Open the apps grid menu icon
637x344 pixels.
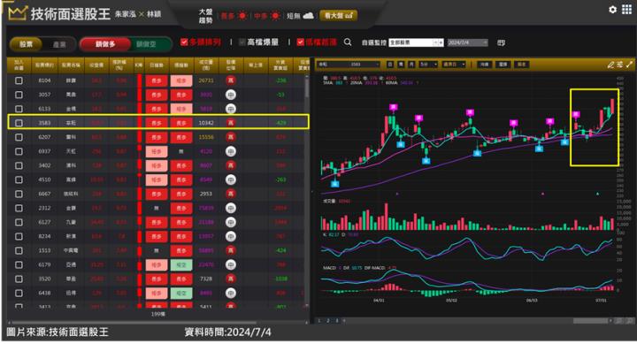[626, 10]
